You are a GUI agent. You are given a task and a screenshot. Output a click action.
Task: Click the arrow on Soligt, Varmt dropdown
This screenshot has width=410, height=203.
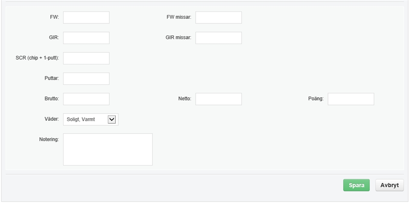111,119
